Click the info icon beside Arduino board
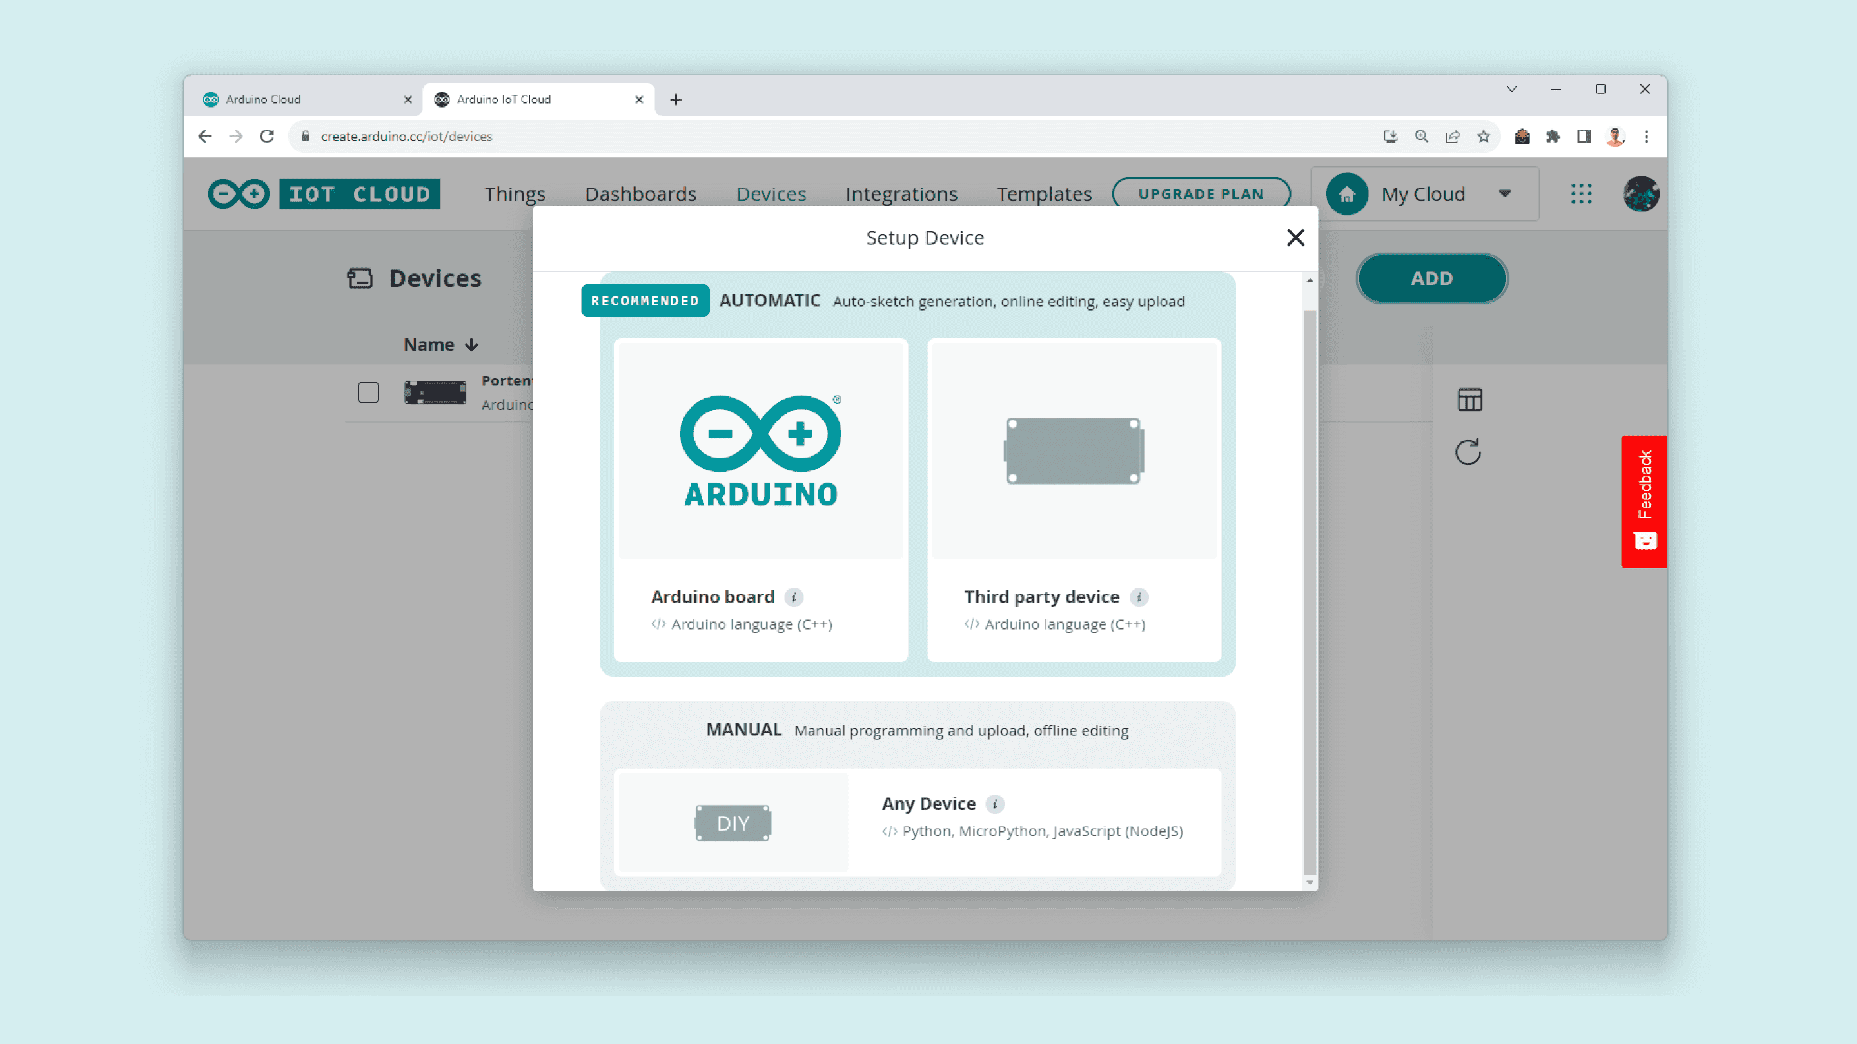The image size is (1857, 1044). click(x=794, y=597)
